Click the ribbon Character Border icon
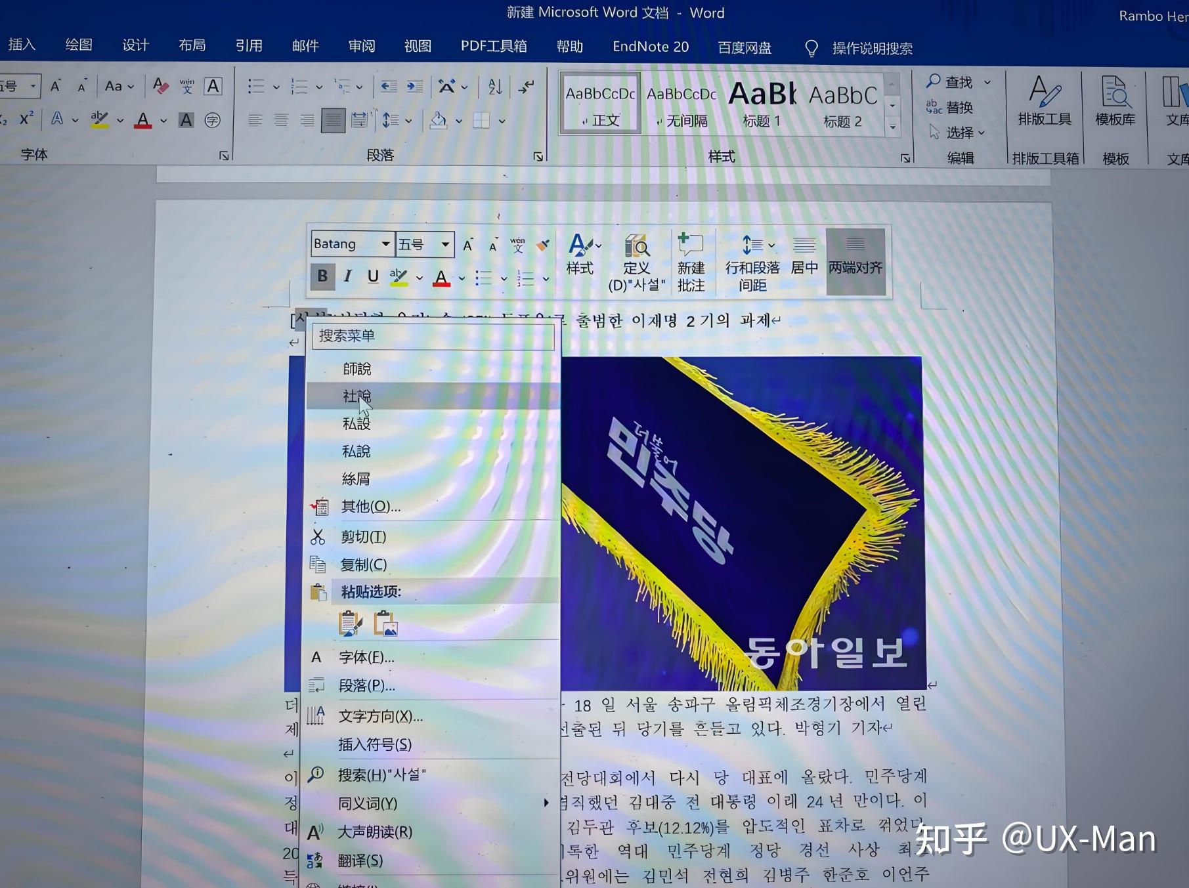Screen dimensions: 1189x888 pyautogui.click(x=213, y=86)
